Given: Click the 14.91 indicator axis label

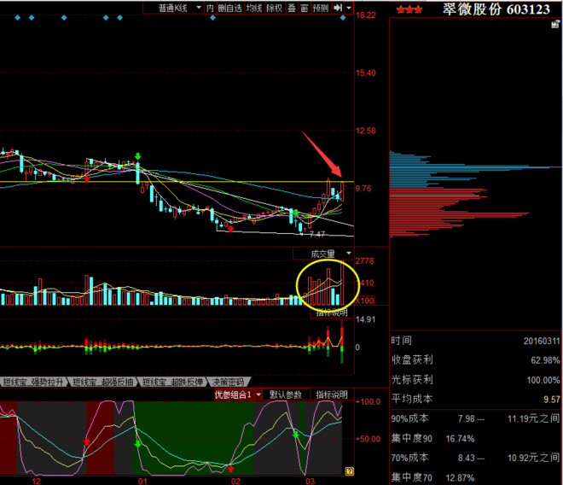Looking at the screenshot, I should pos(365,319).
